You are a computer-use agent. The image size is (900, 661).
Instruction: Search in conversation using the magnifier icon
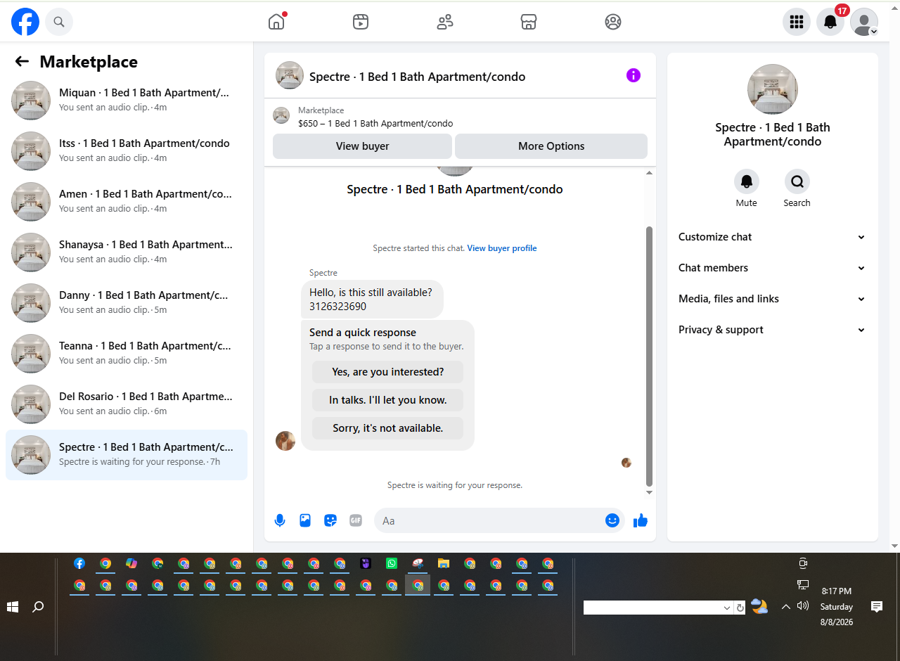pyautogui.click(x=797, y=181)
